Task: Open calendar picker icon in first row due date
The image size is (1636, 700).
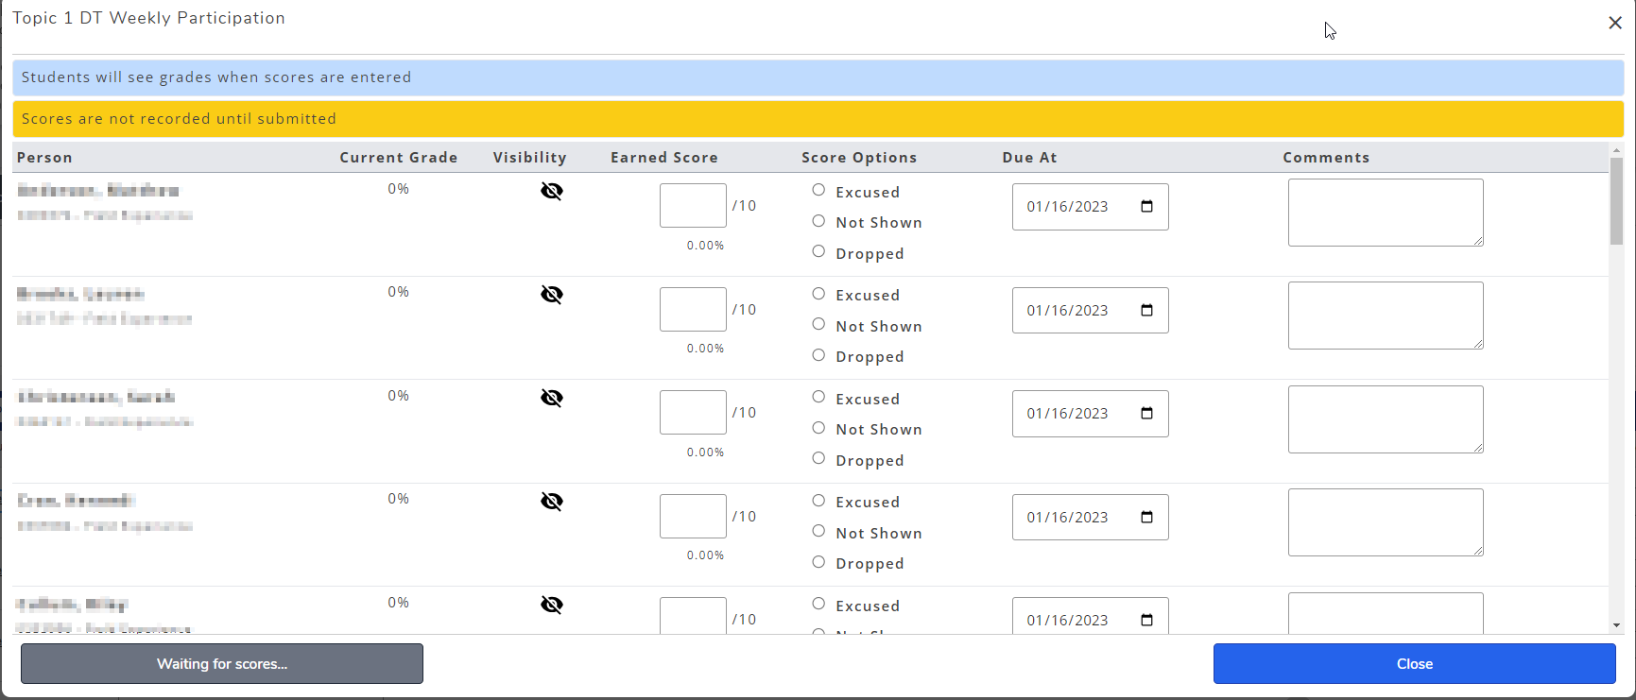Action: pos(1146,207)
